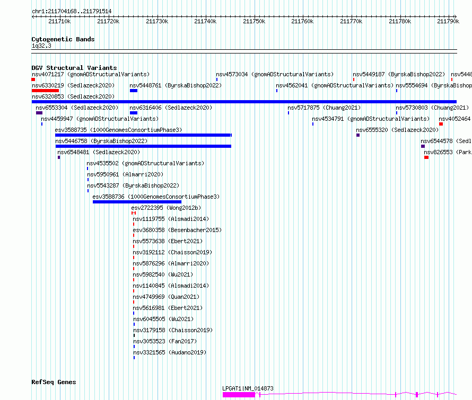The image size is (472, 400).
Task: Click the red nsv826553 variant bar
Action: 426,157
